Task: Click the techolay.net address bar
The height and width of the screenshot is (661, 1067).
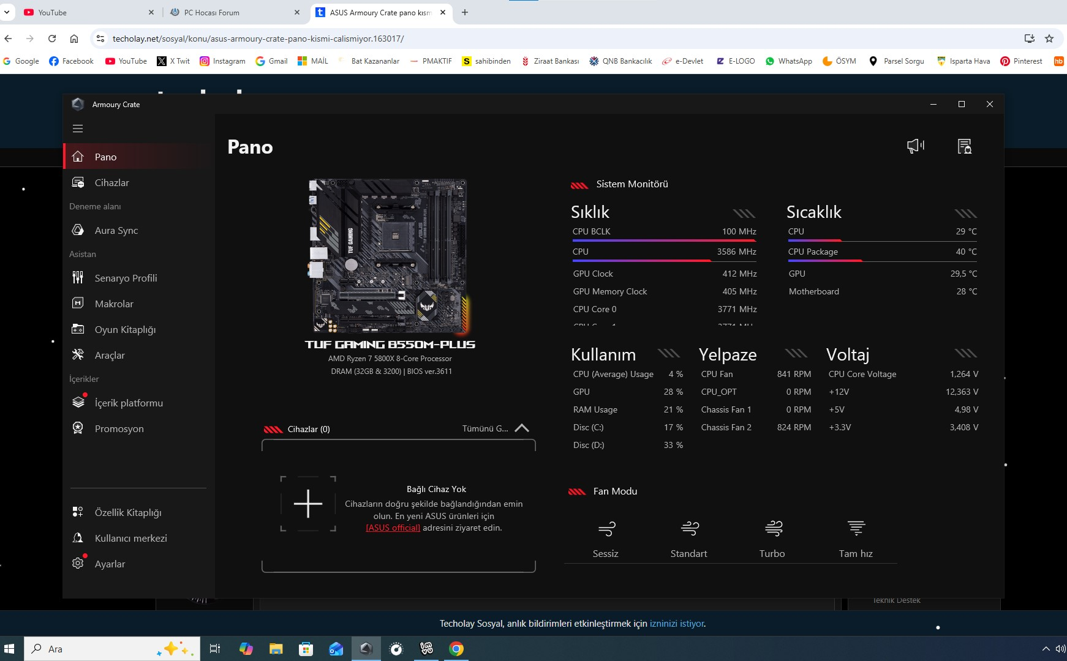Action: click(551, 39)
